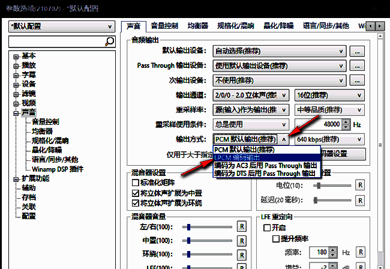Reset 左/右 volume with R button
This screenshot has height=269, width=390.
241,226
